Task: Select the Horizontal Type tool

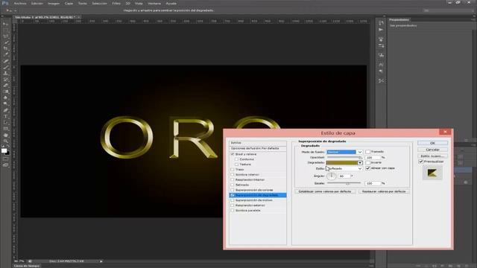Action: coord(5,116)
